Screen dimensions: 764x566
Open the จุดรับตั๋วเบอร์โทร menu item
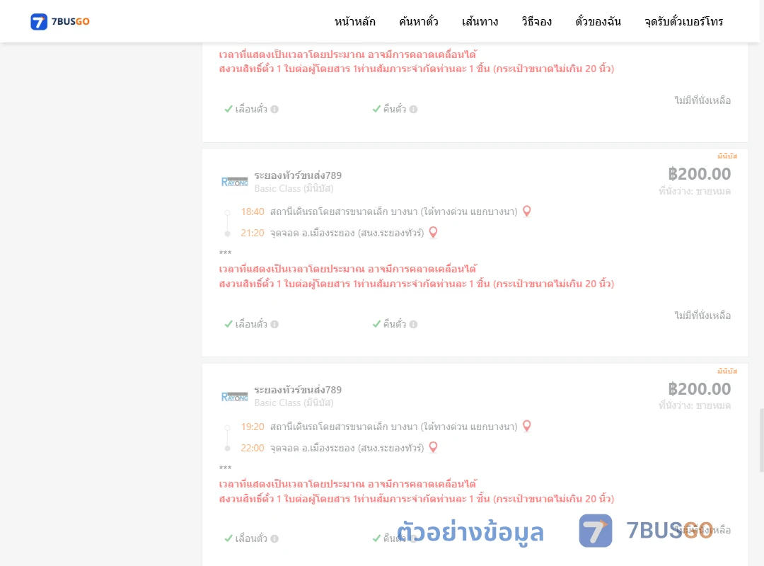pyautogui.click(x=683, y=21)
